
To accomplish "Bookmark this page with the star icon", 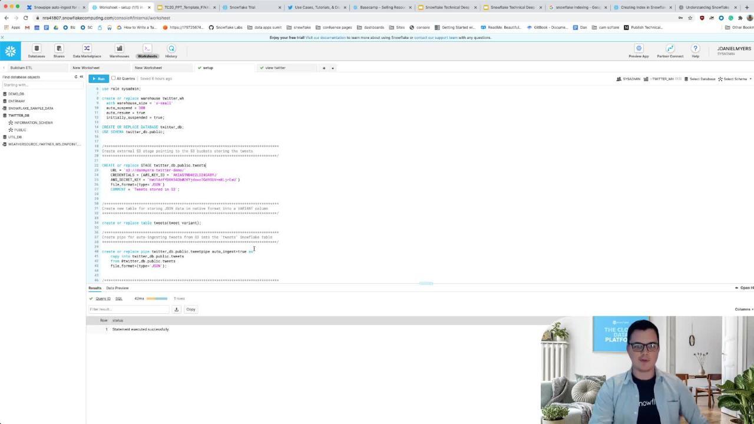I will 690,18.
